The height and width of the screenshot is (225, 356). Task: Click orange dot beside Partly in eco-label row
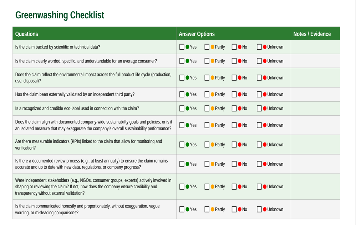tap(212, 109)
